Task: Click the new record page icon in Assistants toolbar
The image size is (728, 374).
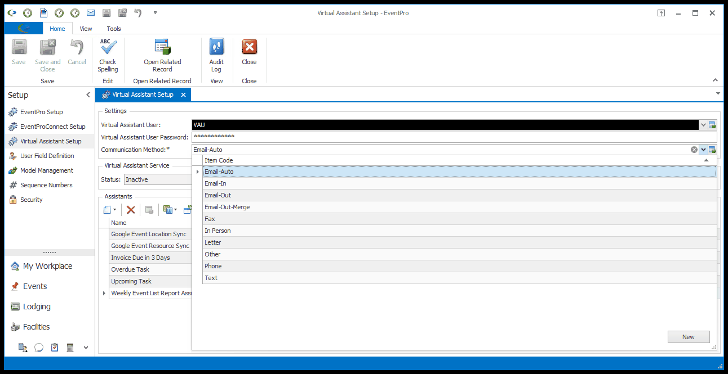Action: click(107, 210)
